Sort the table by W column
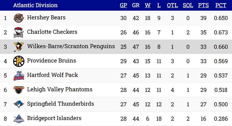The image size is (232, 126). [x=147, y=5]
